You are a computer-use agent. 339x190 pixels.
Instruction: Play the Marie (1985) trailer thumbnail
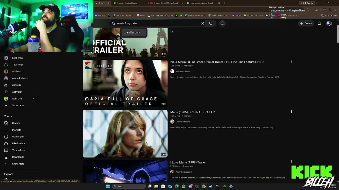(x=125, y=134)
